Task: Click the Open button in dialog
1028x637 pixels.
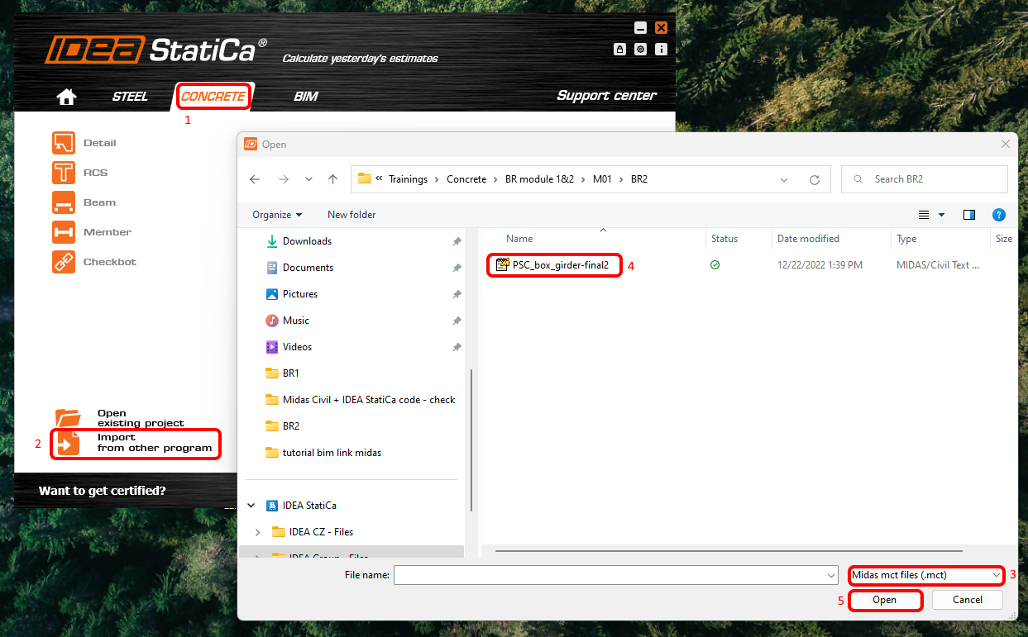Action: pos(884,600)
